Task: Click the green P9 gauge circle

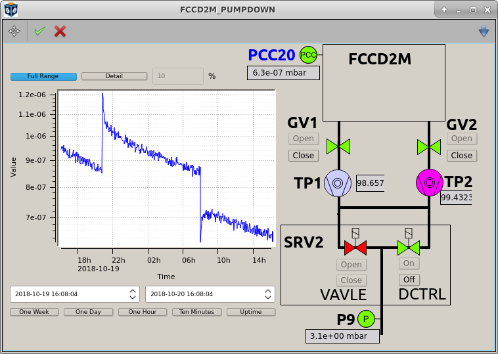Action: pyautogui.click(x=366, y=319)
